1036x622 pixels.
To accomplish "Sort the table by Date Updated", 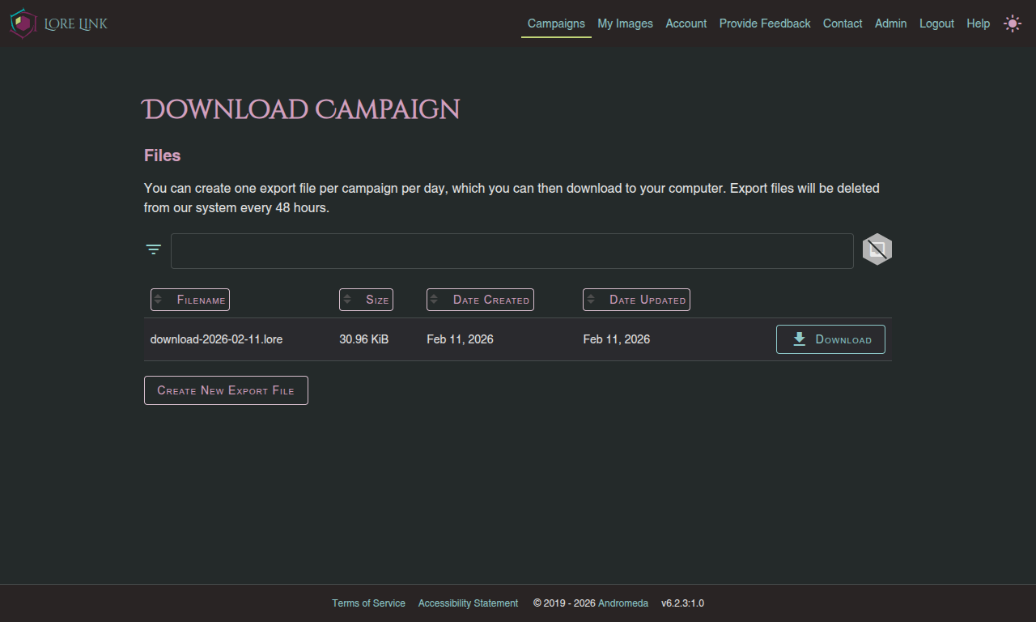I will pos(636,300).
